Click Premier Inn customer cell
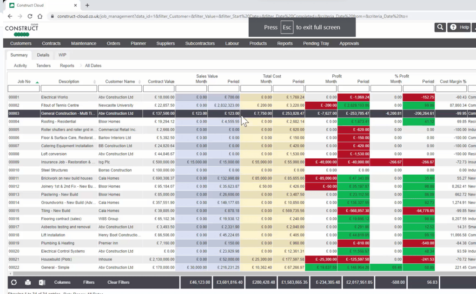The width and height of the screenshot is (476, 294). click(120, 243)
